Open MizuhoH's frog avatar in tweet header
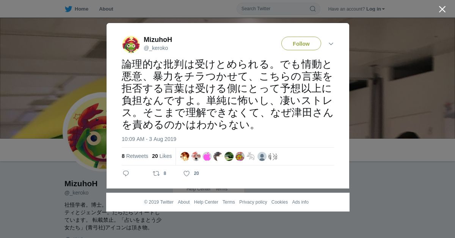 131,45
